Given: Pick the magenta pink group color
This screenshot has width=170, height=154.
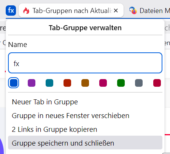Looking at the screenshot, I should click(103, 83).
